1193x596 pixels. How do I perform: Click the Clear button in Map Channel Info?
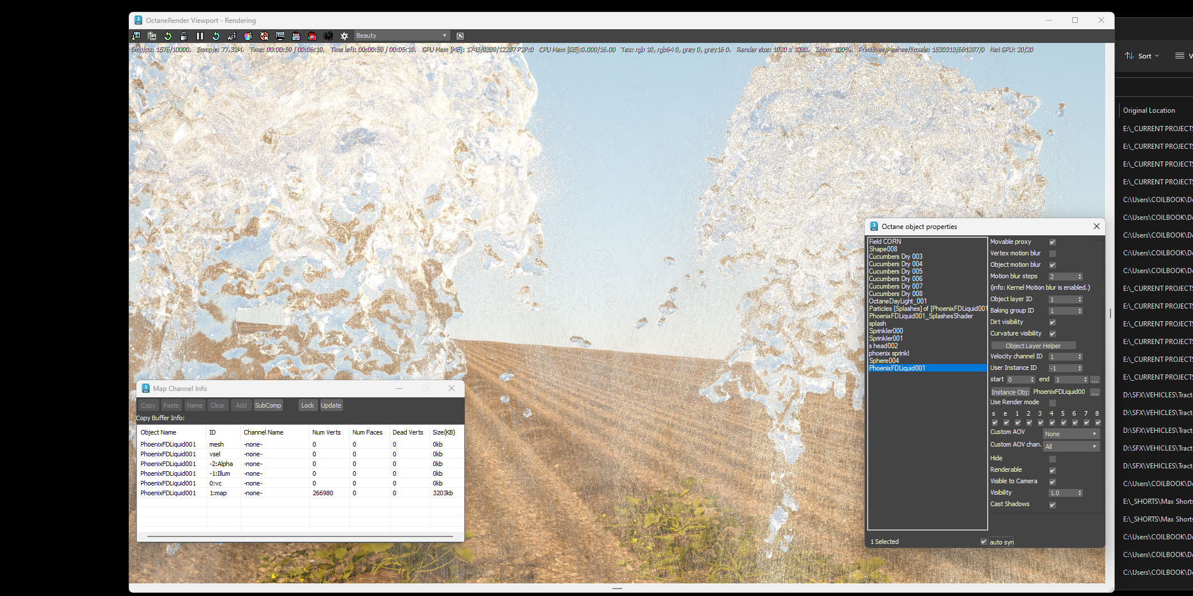(x=218, y=405)
